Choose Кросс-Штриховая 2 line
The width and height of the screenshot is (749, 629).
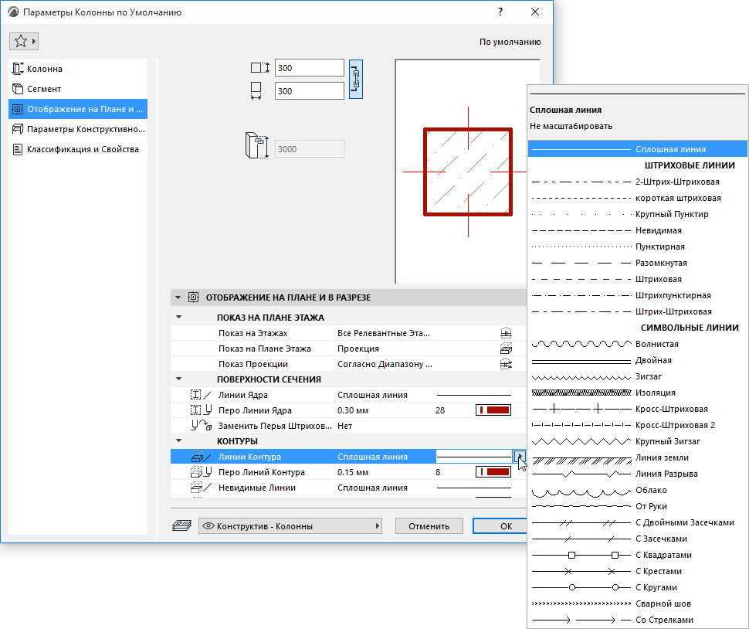tap(638, 426)
